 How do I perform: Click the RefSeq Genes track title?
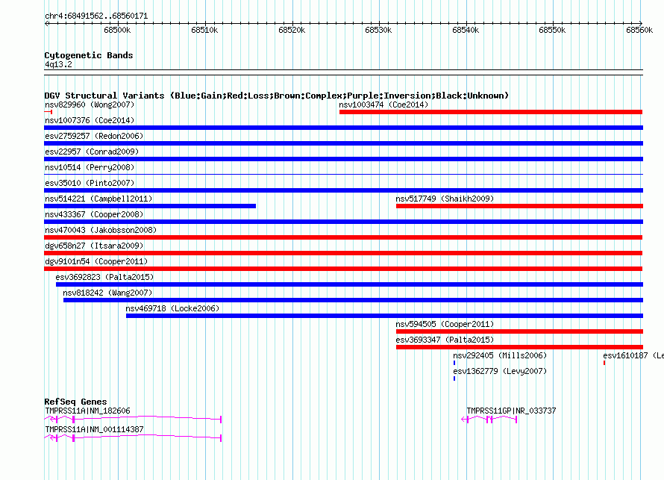tap(75, 402)
